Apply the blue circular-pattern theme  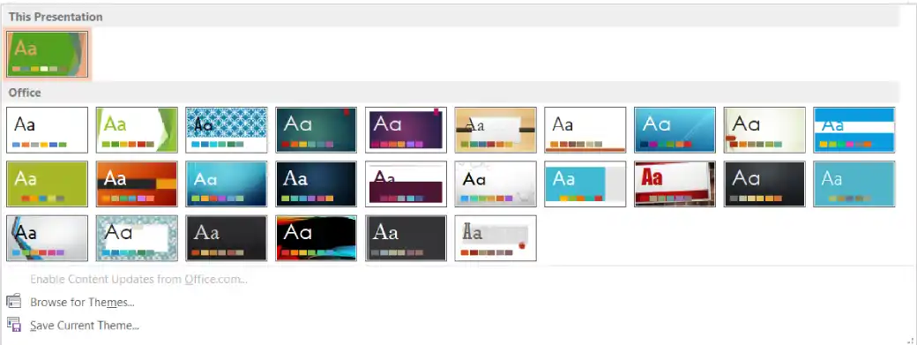tap(227, 130)
